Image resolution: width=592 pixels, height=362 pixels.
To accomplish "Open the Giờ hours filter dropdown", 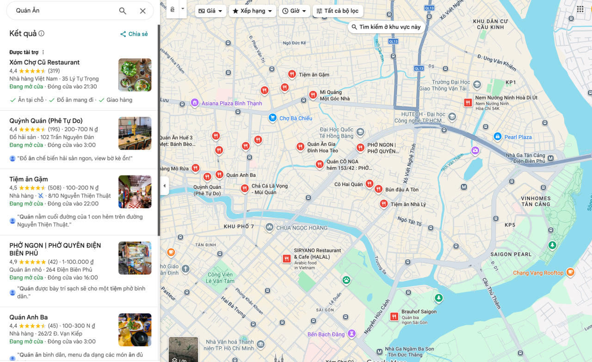I will click(x=295, y=11).
